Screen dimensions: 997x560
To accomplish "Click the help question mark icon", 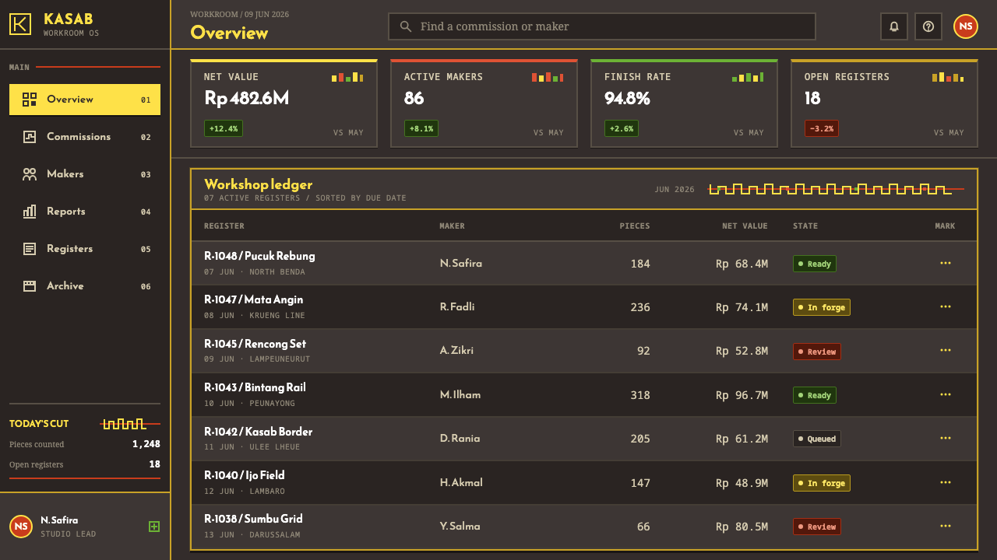I will (x=928, y=26).
